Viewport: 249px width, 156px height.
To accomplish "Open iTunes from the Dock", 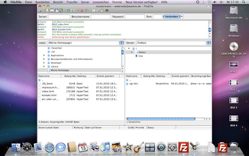I will (x=105, y=147).
